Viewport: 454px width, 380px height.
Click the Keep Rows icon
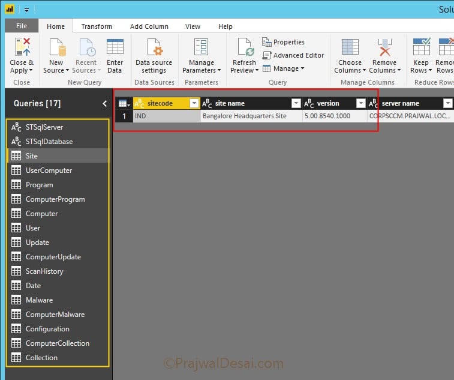pos(422,47)
